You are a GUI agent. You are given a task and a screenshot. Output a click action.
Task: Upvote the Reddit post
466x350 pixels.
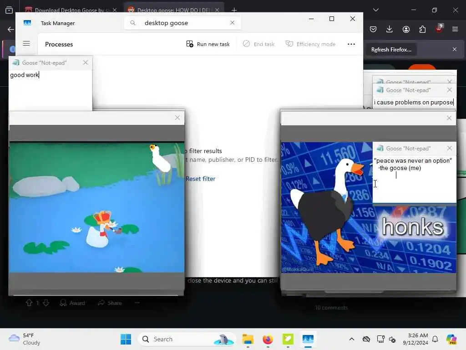(x=29, y=303)
